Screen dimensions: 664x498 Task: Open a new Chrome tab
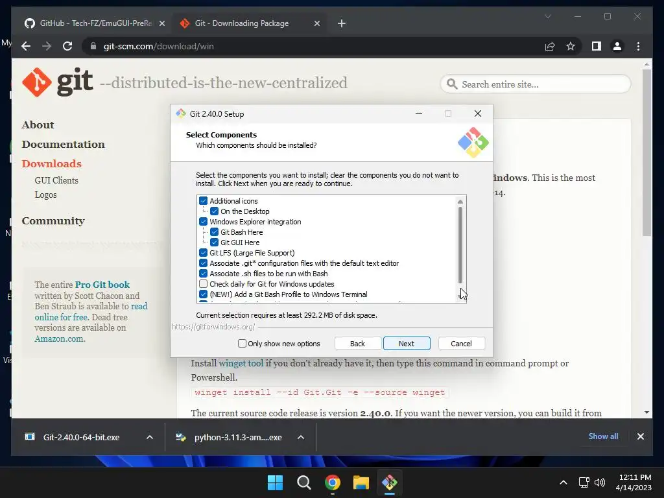click(x=342, y=23)
